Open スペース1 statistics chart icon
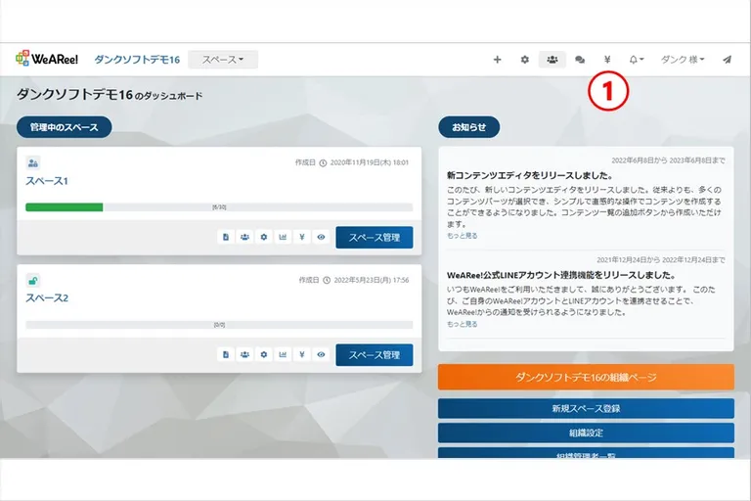 (x=283, y=237)
